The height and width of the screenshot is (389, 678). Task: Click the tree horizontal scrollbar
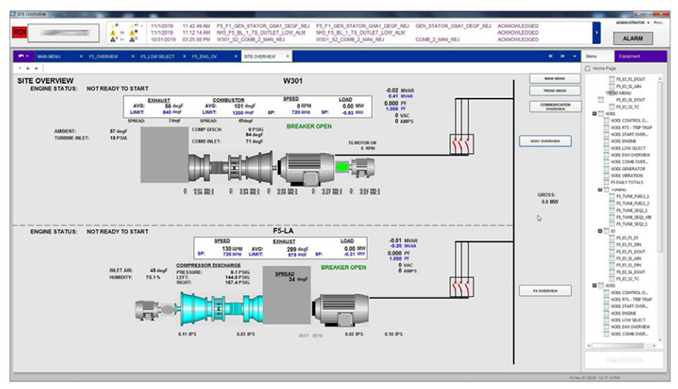click(x=618, y=345)
